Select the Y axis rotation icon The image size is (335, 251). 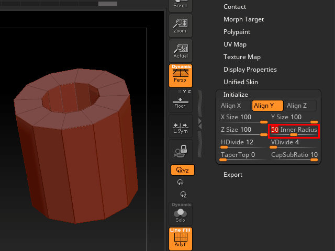(181, 182)
